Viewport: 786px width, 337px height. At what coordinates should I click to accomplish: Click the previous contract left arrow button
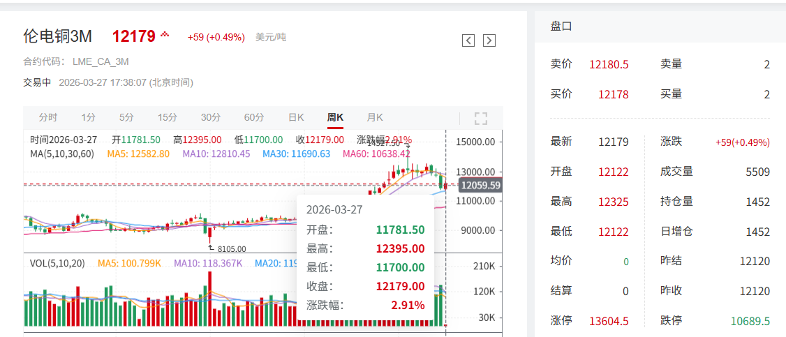click(x=468, y=40)
